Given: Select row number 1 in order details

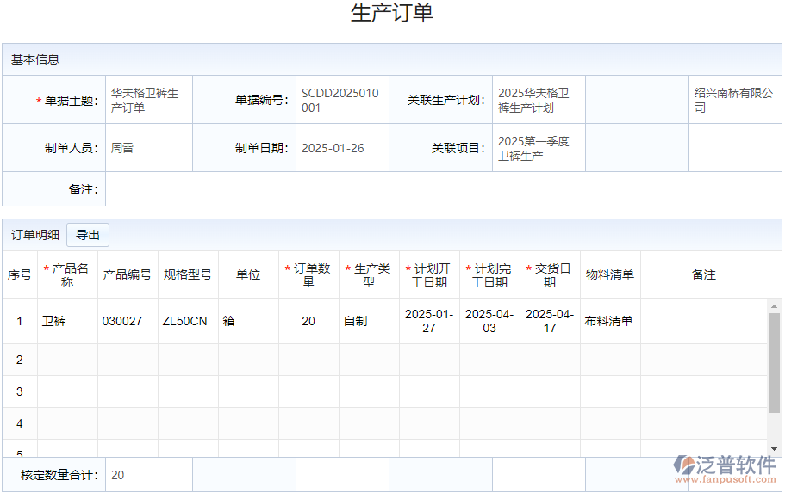Looking at the screenshot, I should click(x=20, y=321).
